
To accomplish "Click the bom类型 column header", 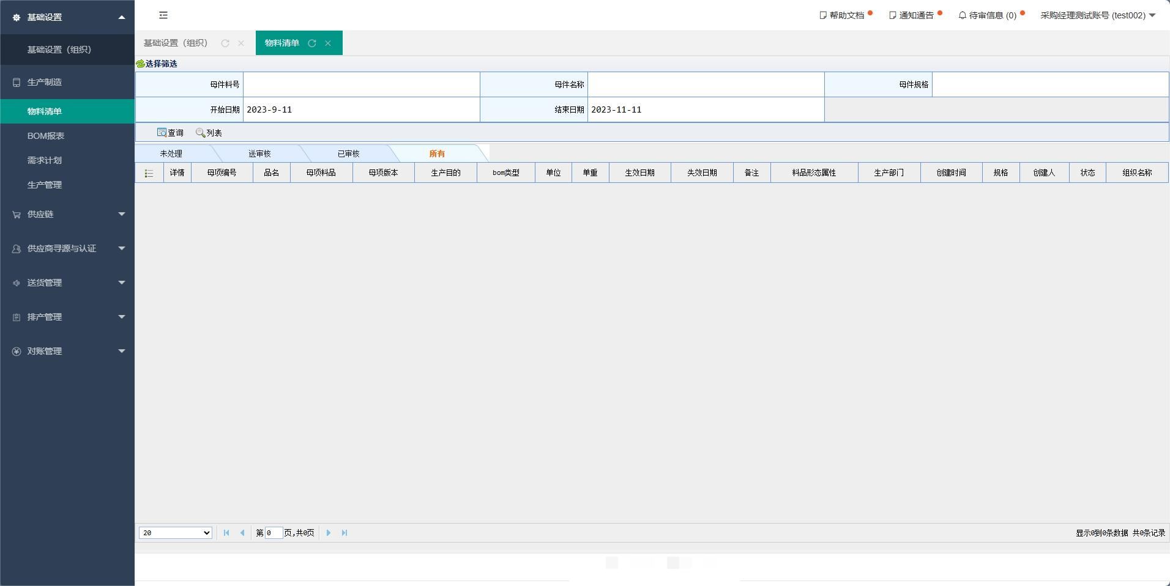I will coord(506,173).
